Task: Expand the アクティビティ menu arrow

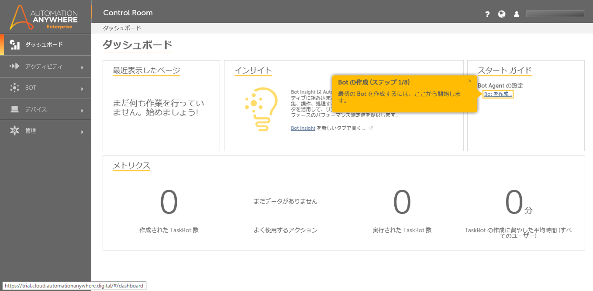Action: click(82, 67)
